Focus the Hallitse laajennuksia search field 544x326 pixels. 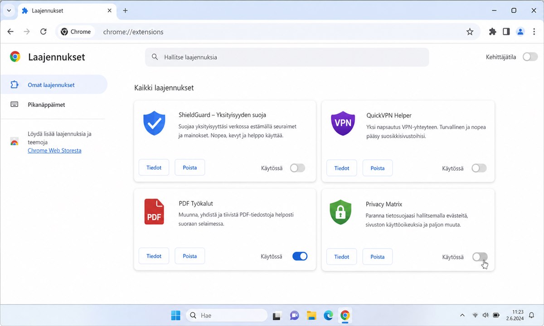pos(287,57)
